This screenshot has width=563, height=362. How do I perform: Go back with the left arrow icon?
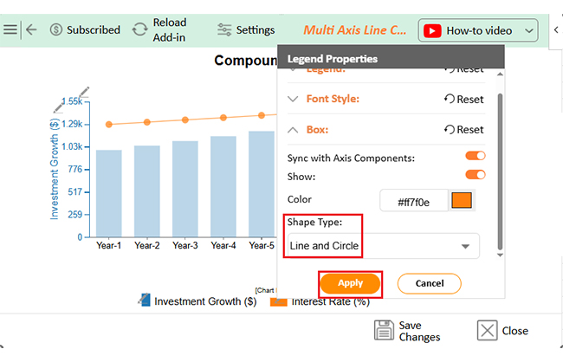click(31, 29)
